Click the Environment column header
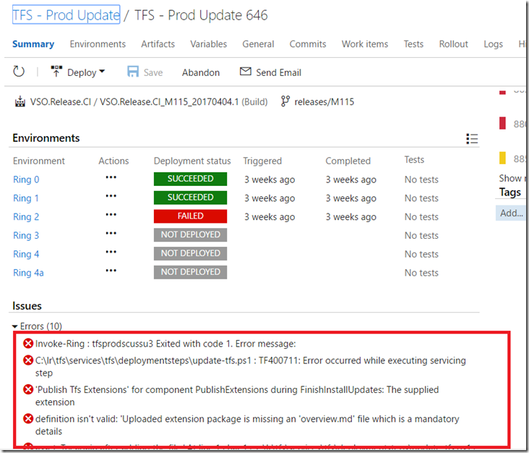529x453 pixels. pyautogui.click(x=39, y=161)
